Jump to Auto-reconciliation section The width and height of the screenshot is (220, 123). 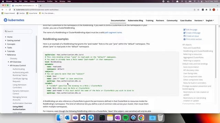(x=191, y=67)
